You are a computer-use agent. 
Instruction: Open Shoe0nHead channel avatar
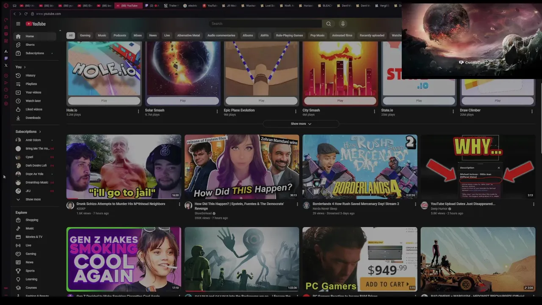188,205
